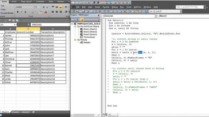Open the (General) object dropdown
The height and width of the screenshot is (117, 209).
(155, 16)
